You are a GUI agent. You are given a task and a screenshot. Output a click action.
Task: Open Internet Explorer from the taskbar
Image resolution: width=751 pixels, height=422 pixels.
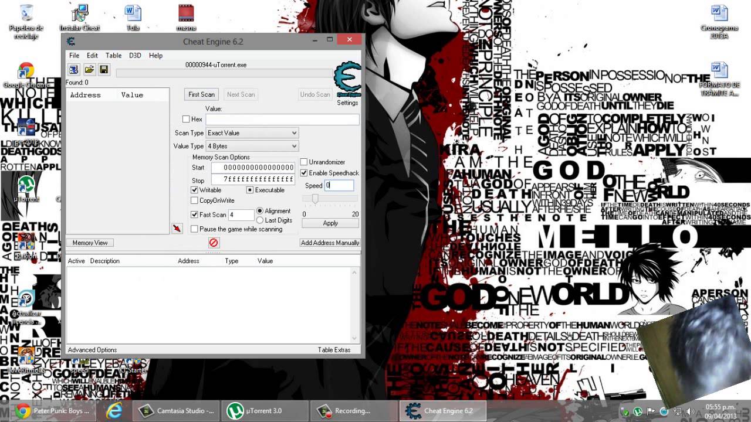114,411
